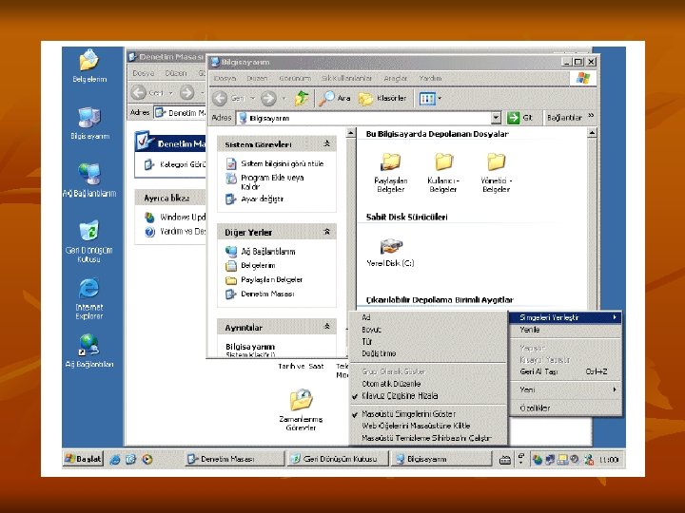Select the Ağ Bağlantılarım desktop icon

[x=89, y=180]
